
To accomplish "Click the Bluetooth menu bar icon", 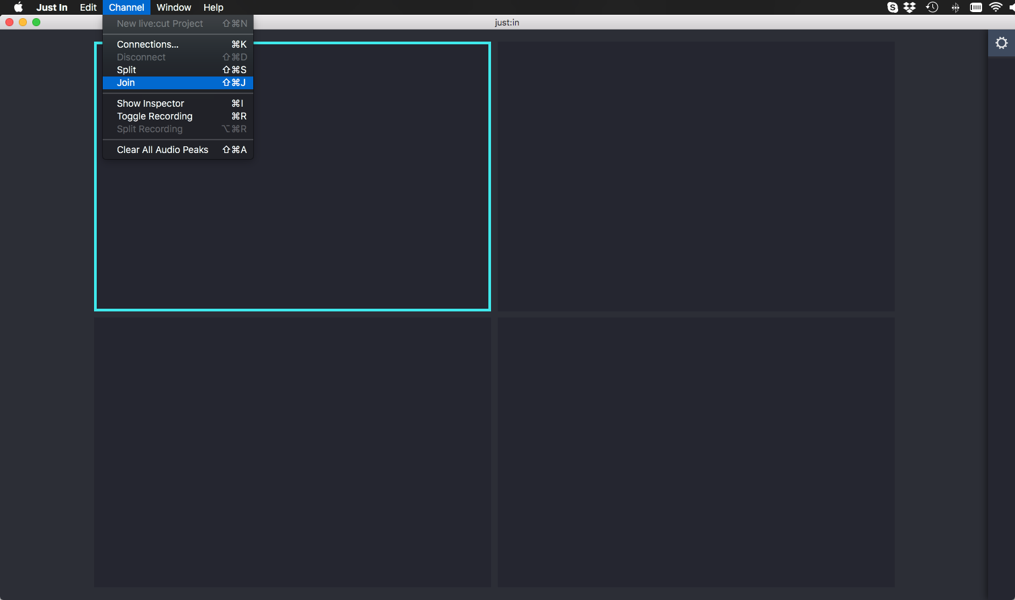I will tap(955, 7).
